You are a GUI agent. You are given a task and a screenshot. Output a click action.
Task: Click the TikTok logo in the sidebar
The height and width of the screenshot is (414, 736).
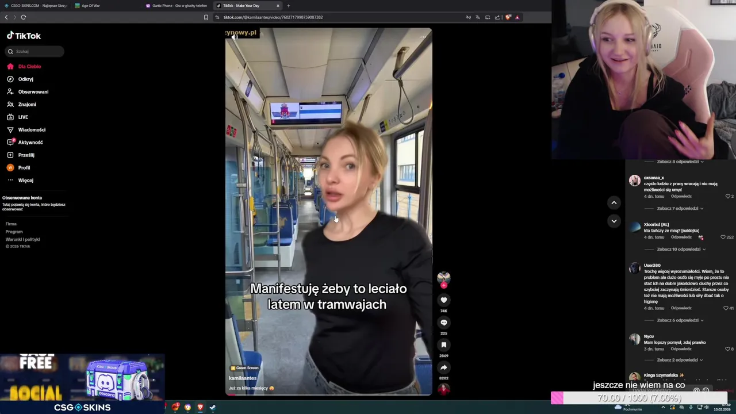click(24, 36)
